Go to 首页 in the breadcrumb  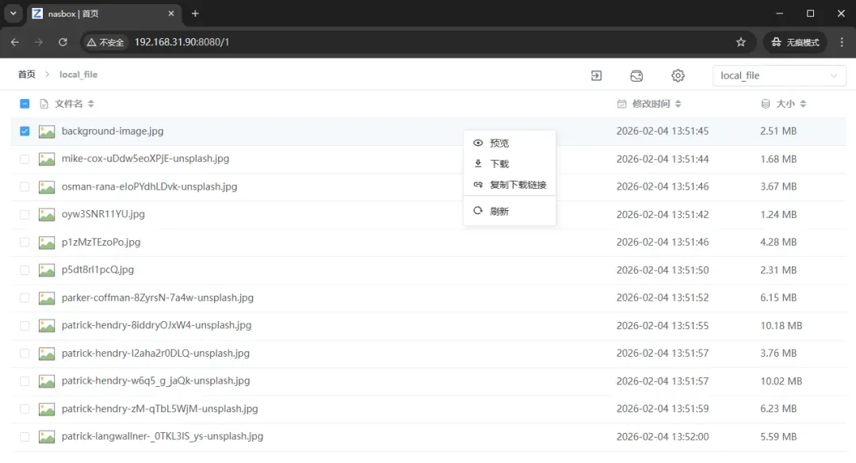coord(27,75)
